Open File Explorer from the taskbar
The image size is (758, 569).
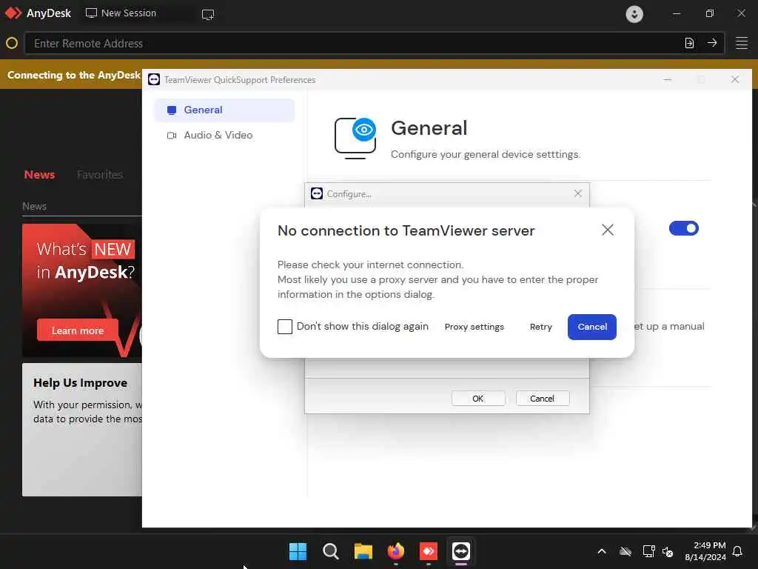tap(363, 551)
